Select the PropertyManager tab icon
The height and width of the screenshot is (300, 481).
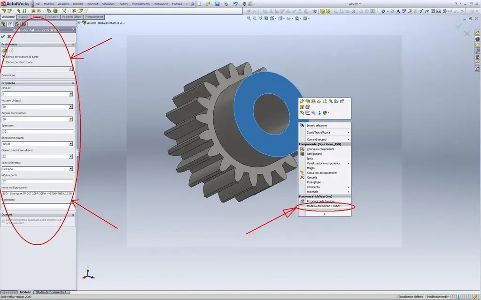[10, 24]
